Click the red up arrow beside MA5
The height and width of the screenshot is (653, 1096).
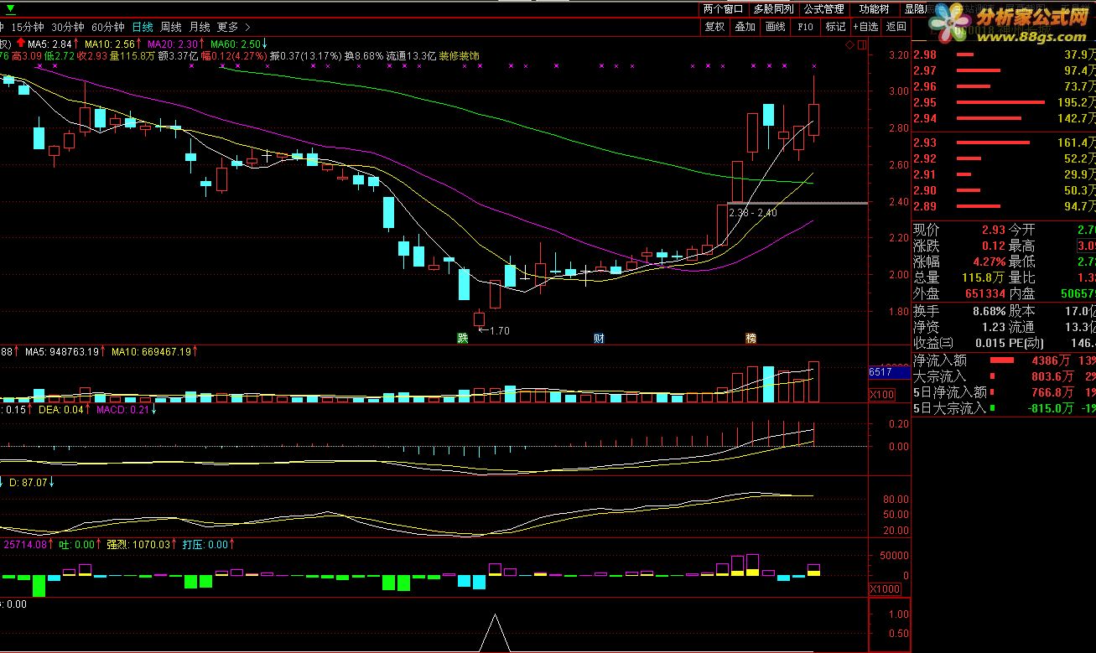tap(20, 43)
